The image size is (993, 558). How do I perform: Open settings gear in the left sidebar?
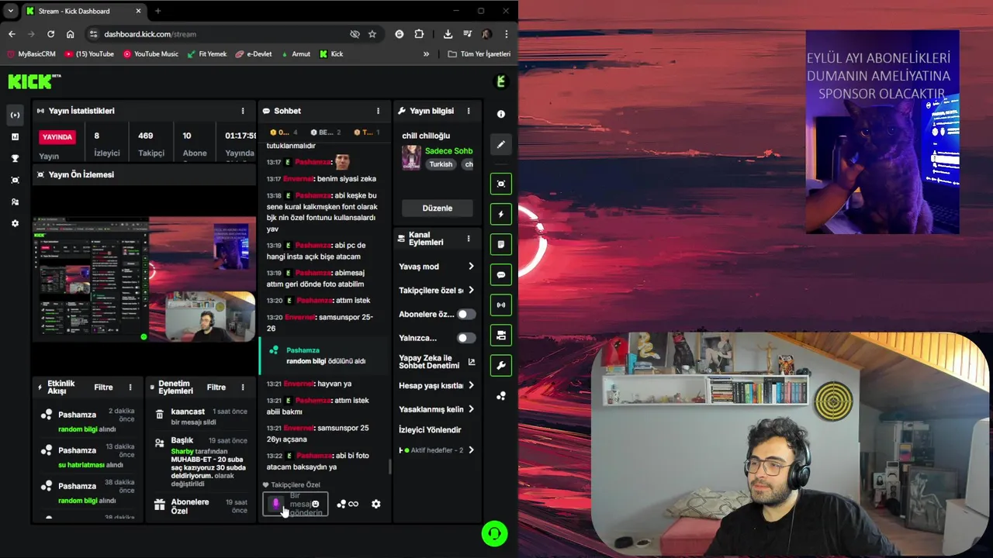15,223
